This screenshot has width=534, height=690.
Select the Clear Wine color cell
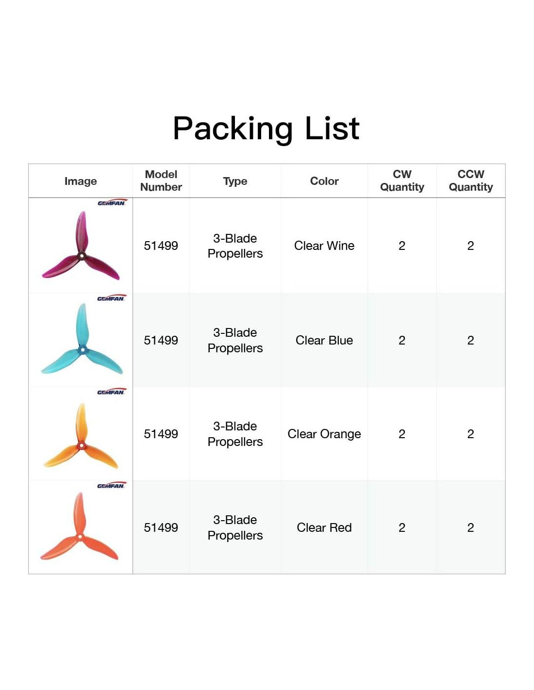click(x=324, y=246)
